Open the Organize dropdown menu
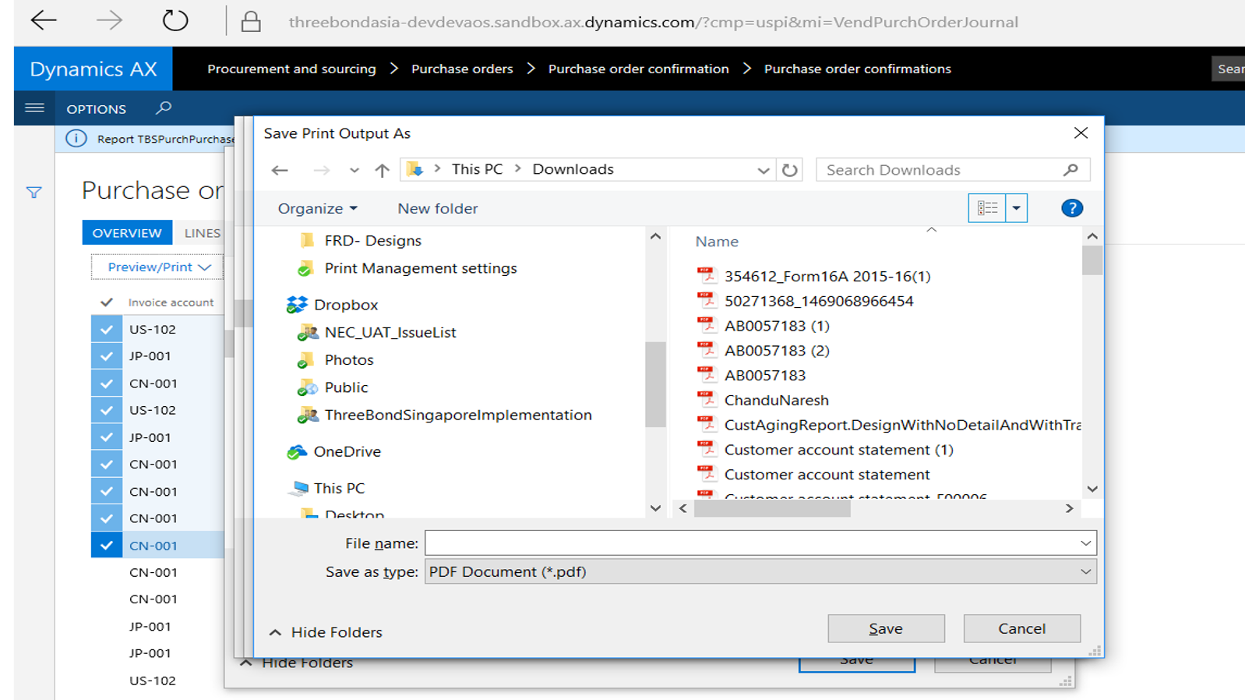 (x=317, y=208)
